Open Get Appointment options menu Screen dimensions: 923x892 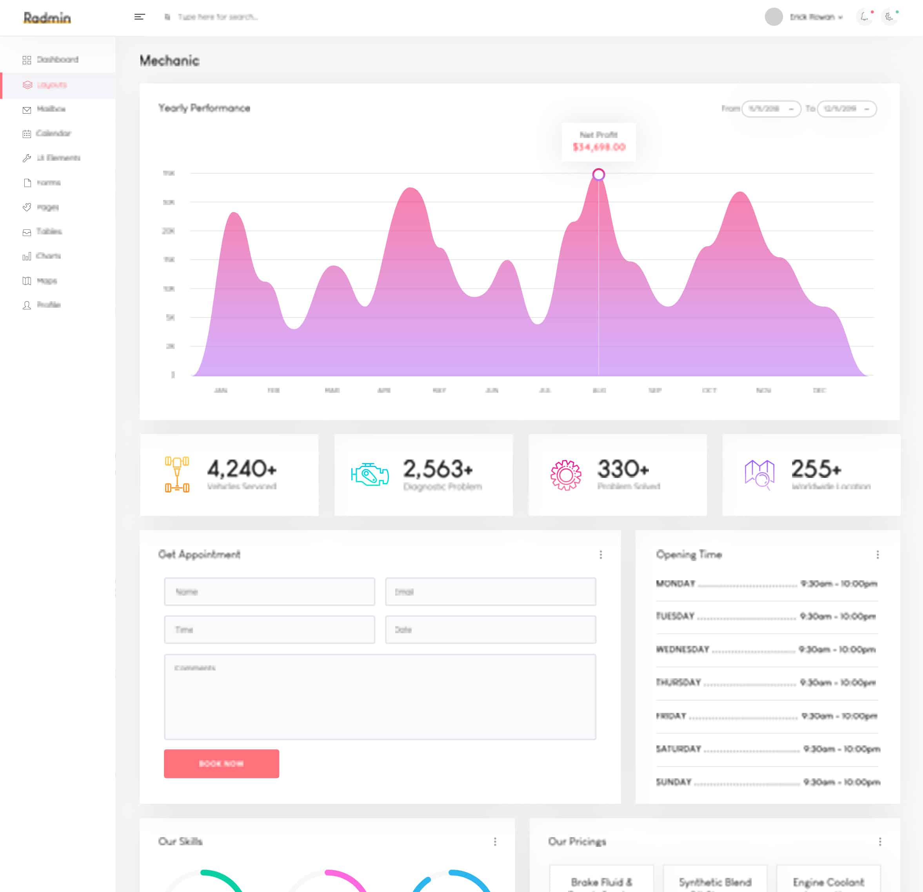point(600,555)
